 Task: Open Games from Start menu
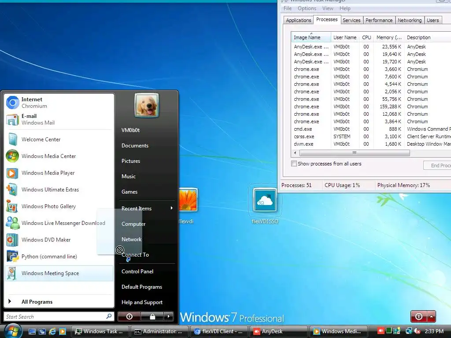(146, 192)
